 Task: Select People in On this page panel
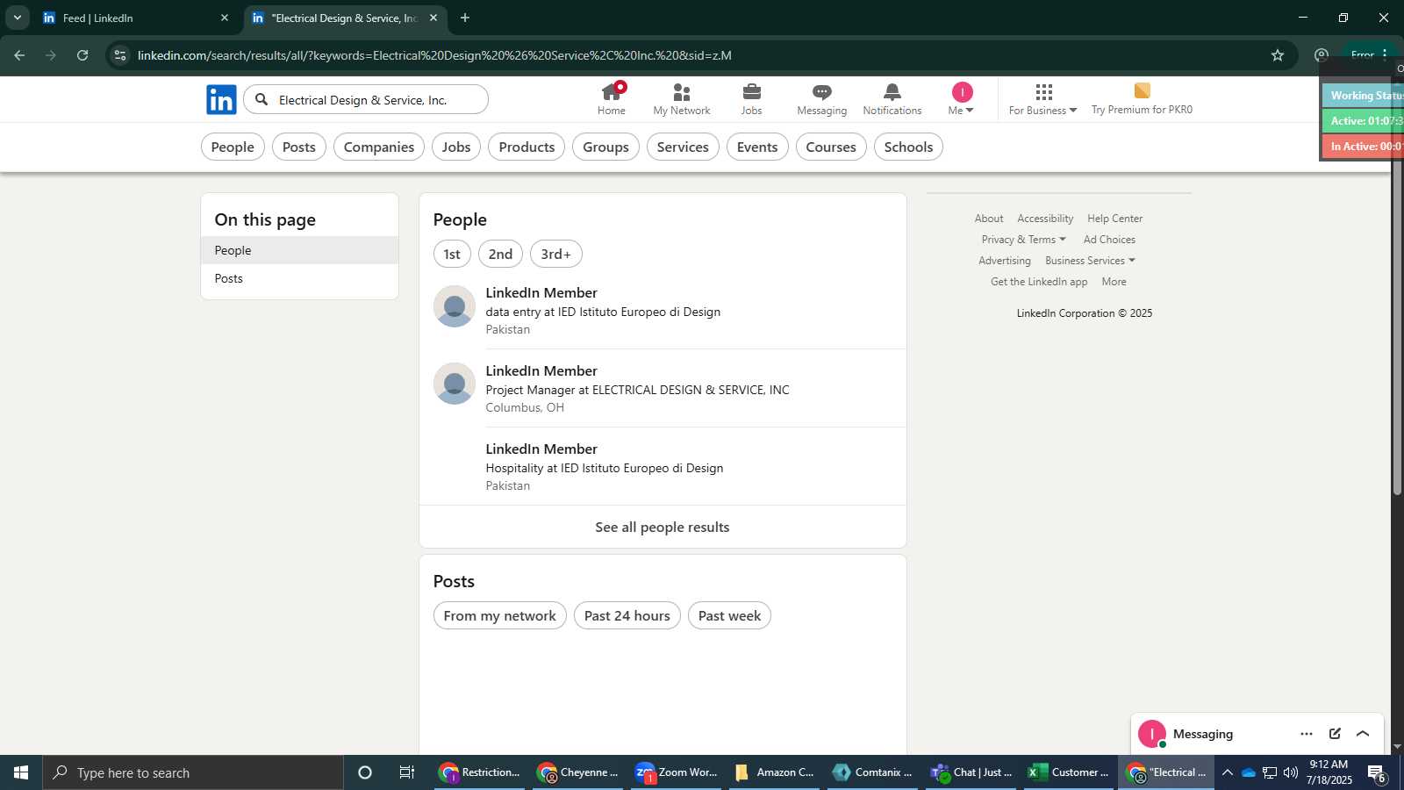tap(299, 250)
